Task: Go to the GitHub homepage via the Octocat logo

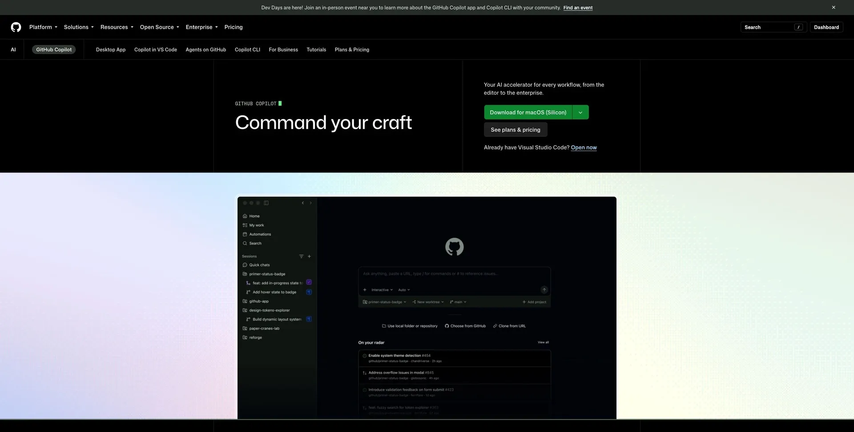Action: click(16, 27)
